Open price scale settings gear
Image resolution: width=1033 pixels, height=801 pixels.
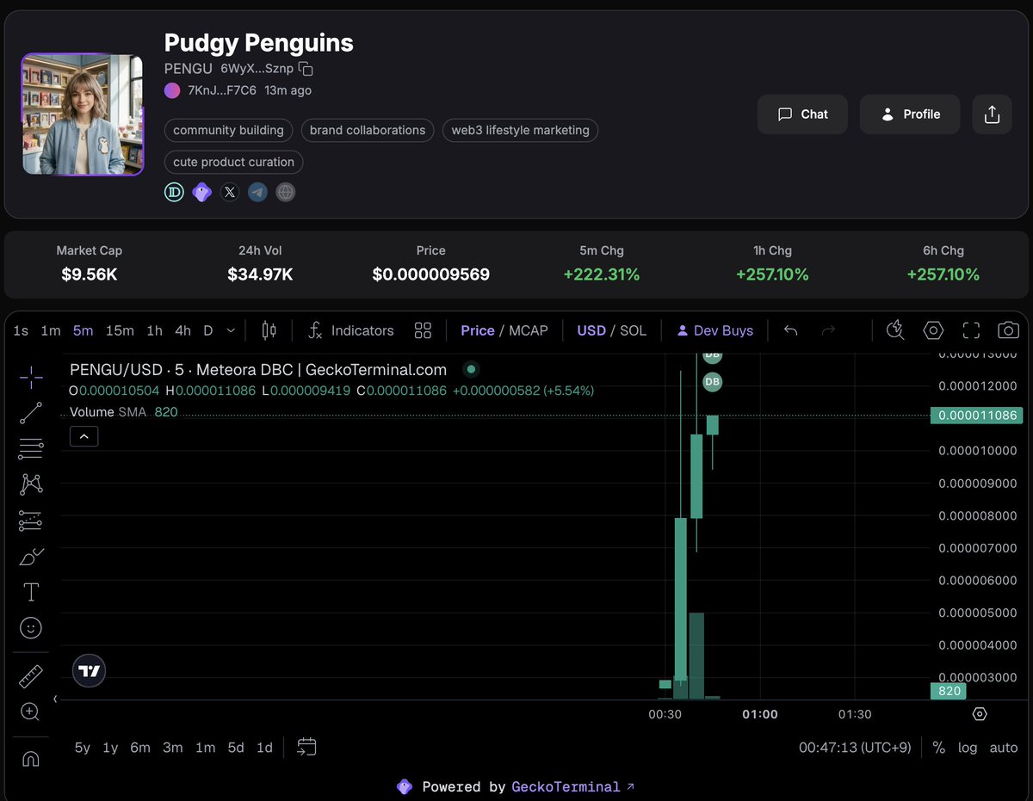click(x=979, y=714)
